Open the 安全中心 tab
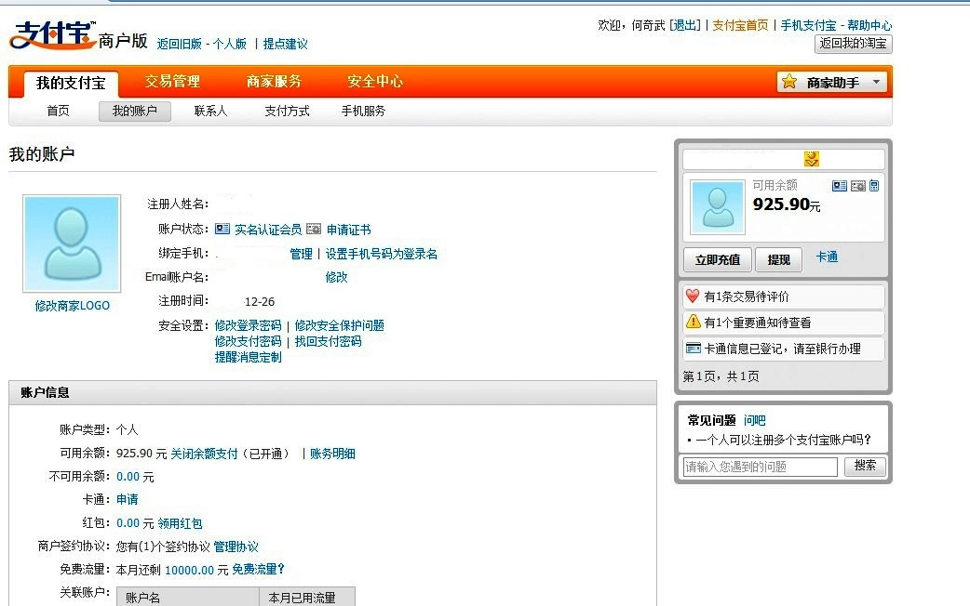Viewport: 970px width, 606px height. (x=375, y=82)
